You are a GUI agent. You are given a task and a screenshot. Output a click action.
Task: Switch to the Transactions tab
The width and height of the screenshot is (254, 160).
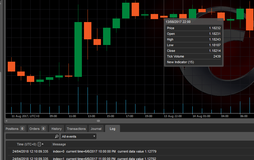(x=76, y=129)
